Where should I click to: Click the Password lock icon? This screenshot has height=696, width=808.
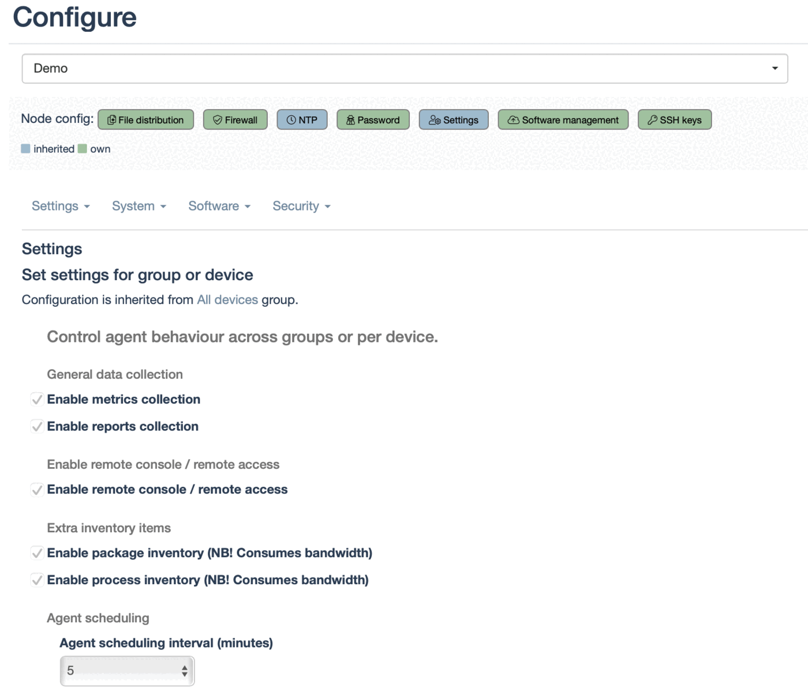[350, 120]
